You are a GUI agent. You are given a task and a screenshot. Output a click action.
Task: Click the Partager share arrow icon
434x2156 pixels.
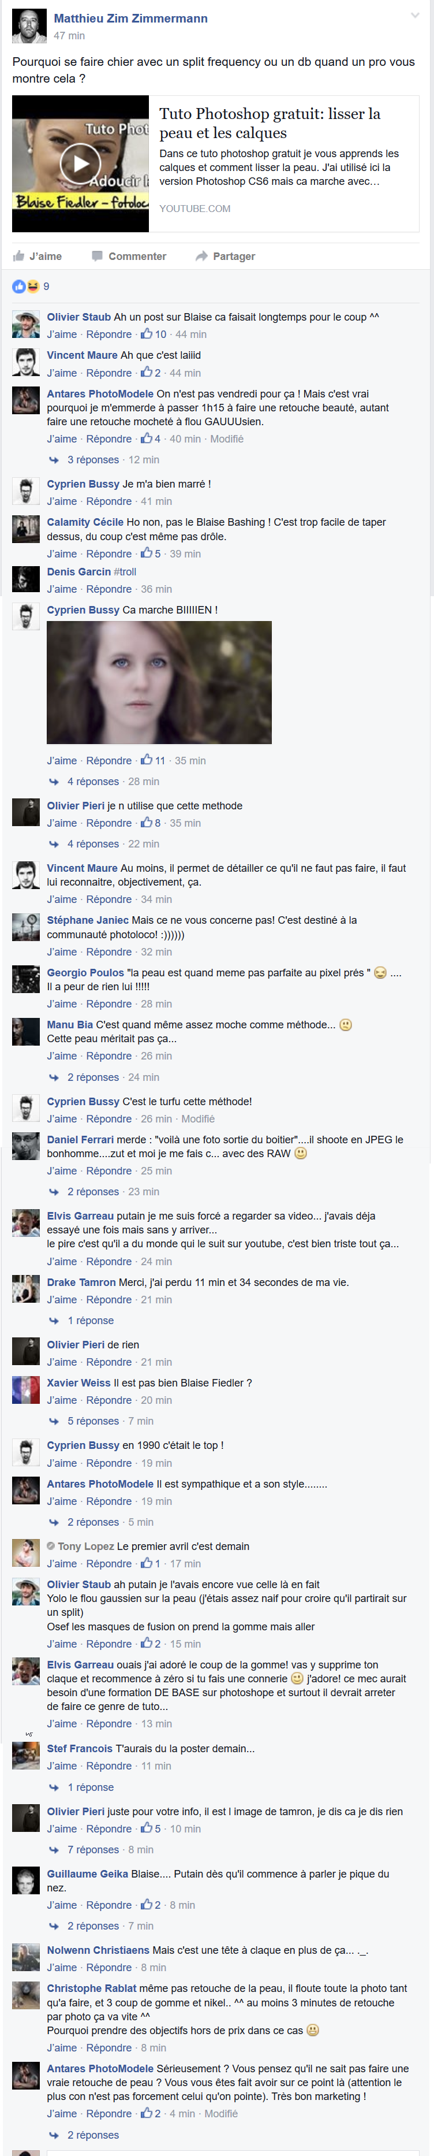tap(201, 256)
